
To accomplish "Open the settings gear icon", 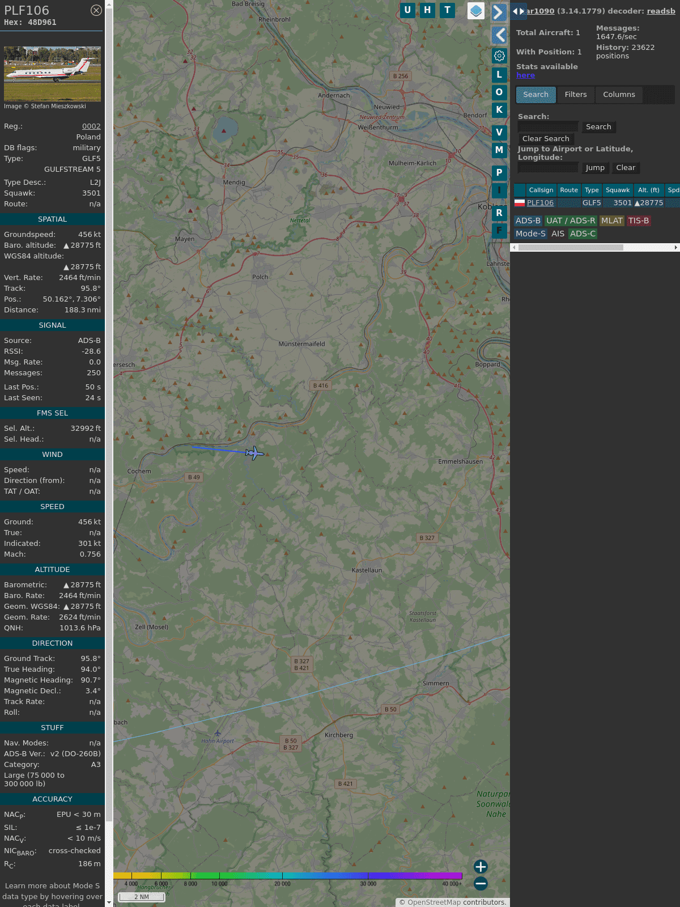I will (499, 56).
